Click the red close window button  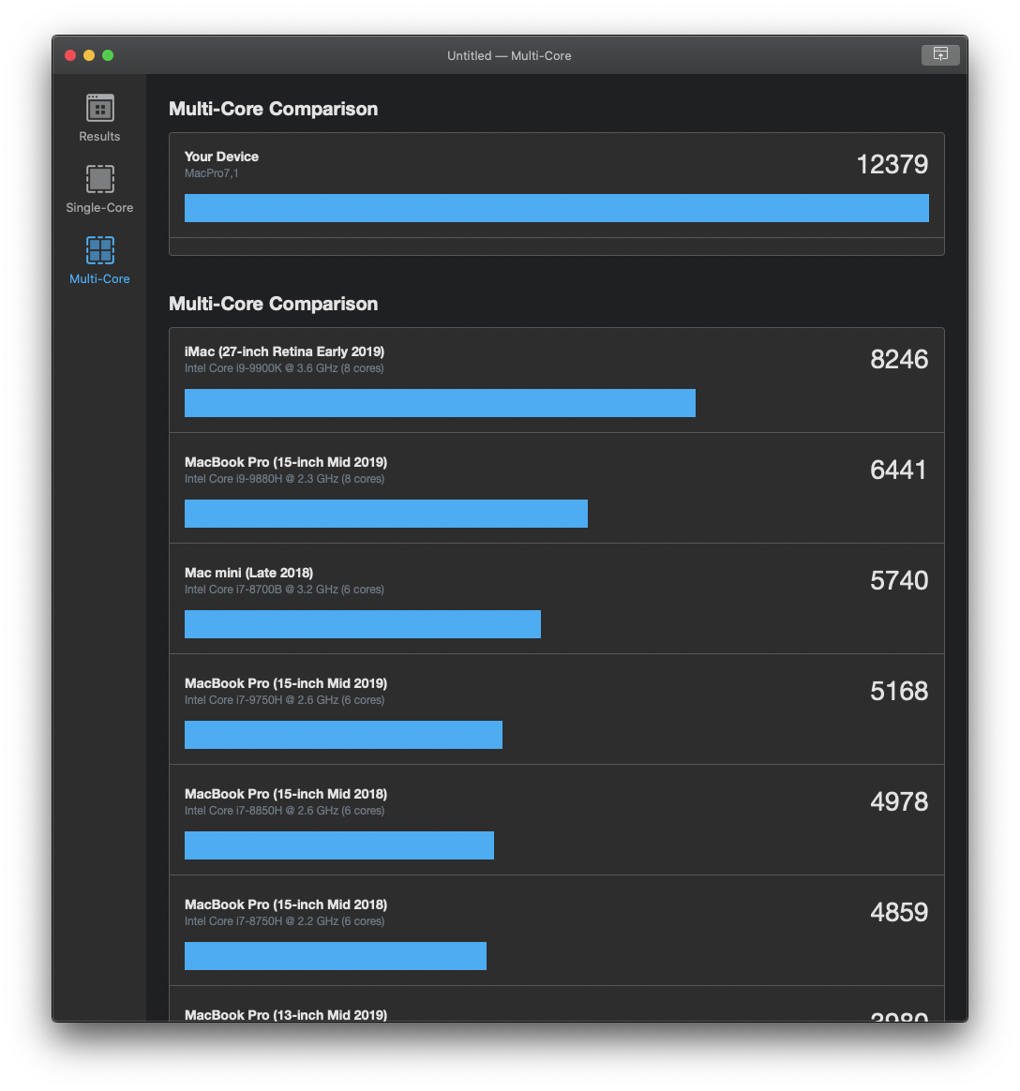point(70,55)
